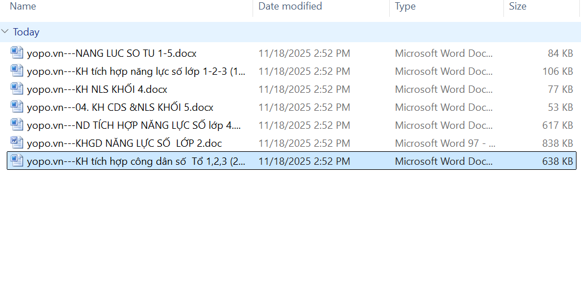Select file yopo.vn---KH NLS KHỐI 4.docx
This screenshot has width=581, height=284.
[97, 89]
